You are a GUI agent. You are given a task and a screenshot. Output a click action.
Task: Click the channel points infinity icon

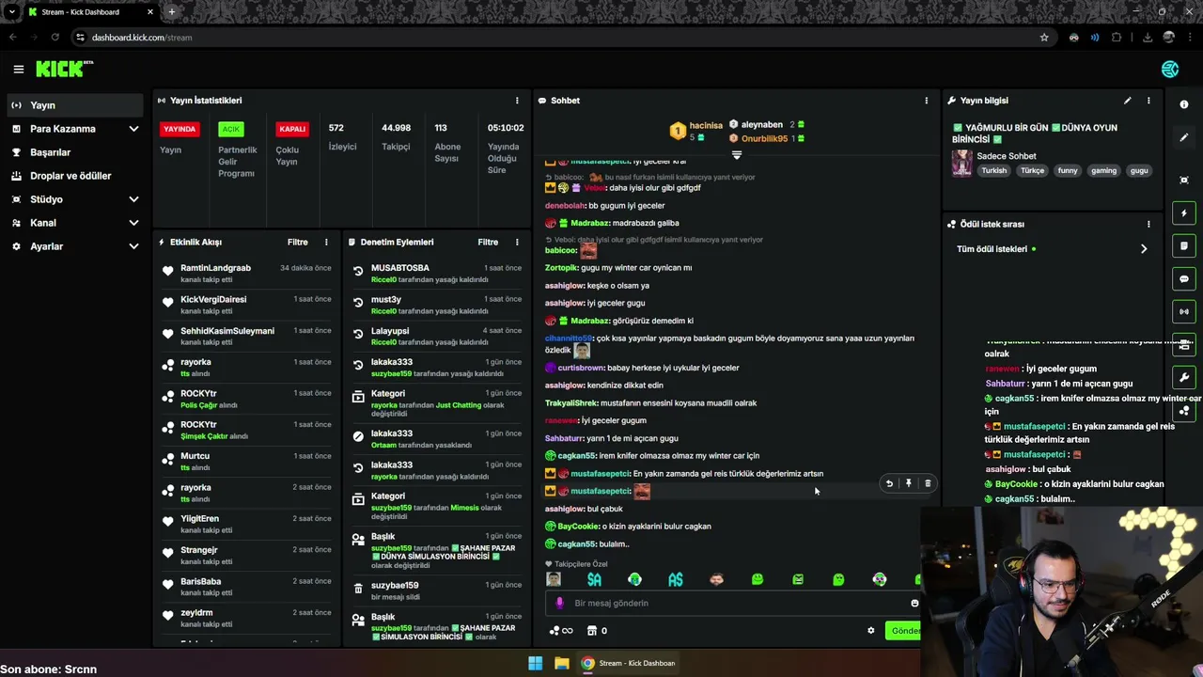561,631
